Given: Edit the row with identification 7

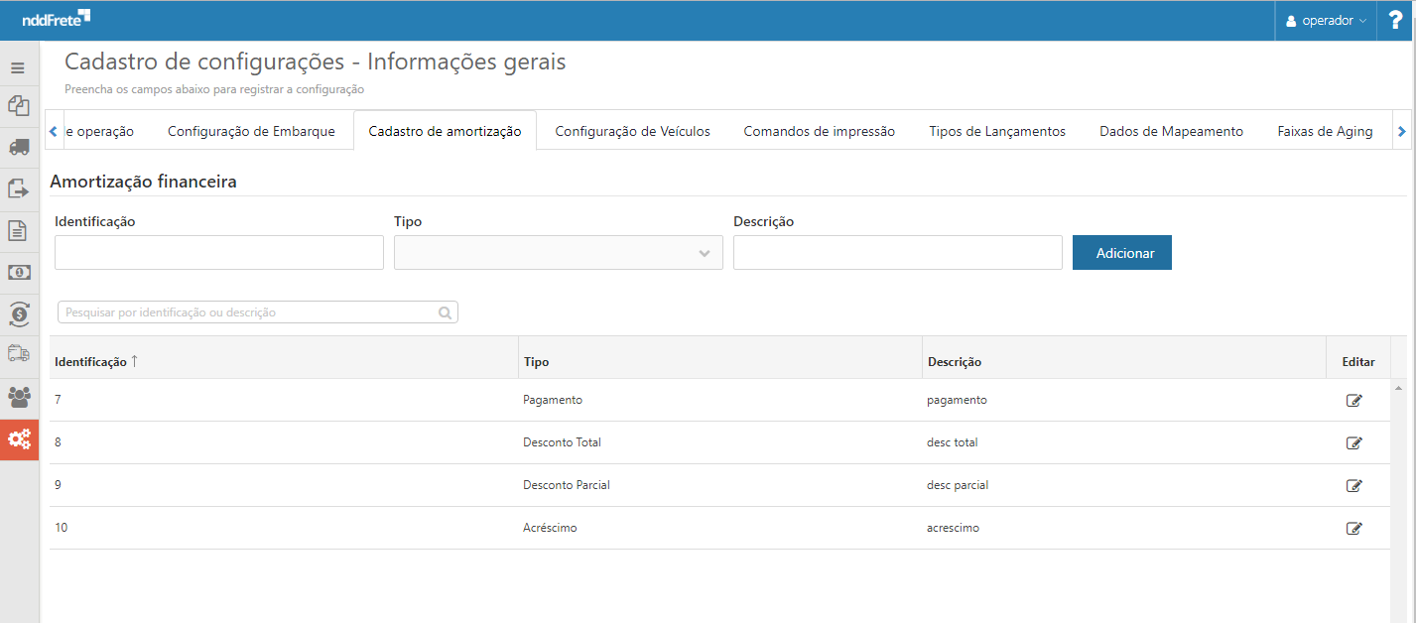Looking at the screenshot, I should 1353,401.
